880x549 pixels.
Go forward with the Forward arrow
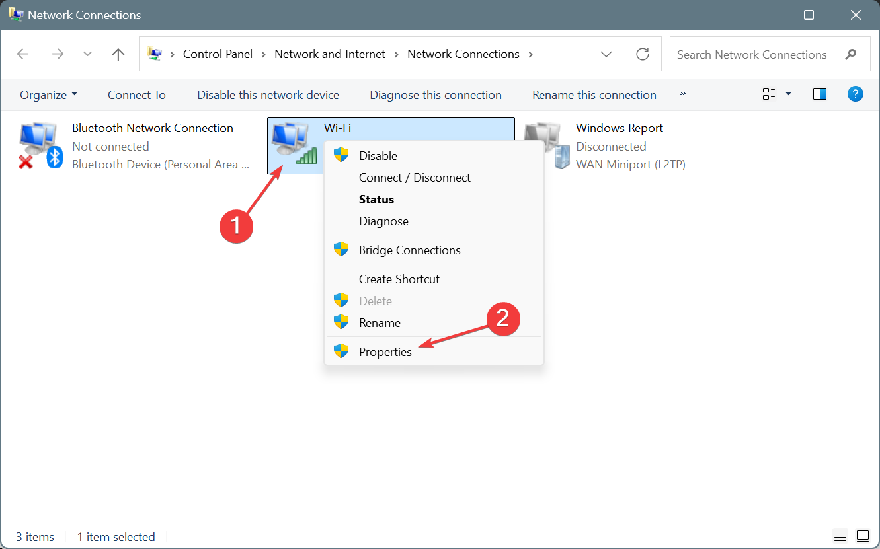[58, 54]
